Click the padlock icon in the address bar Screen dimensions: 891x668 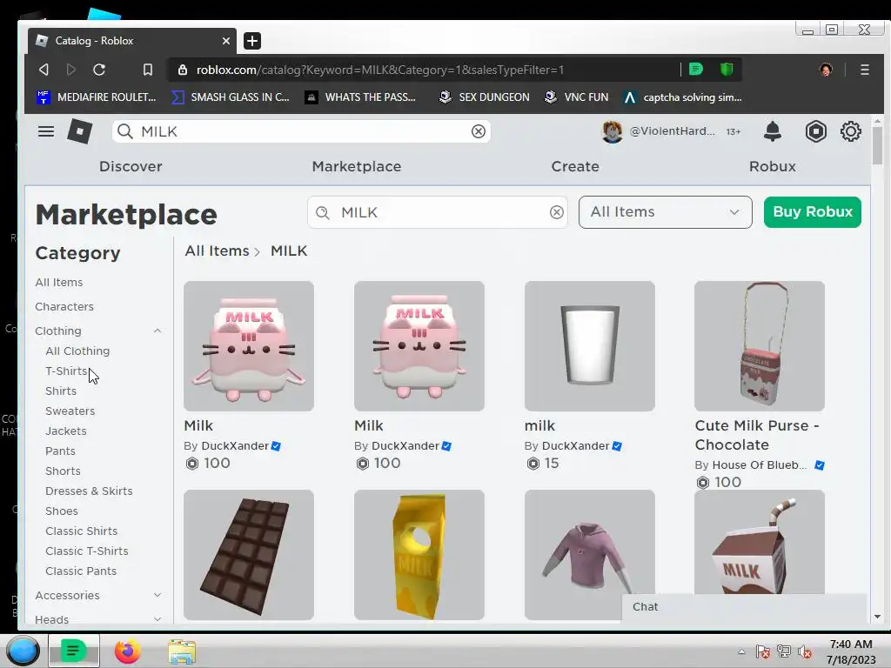[183, 70]
